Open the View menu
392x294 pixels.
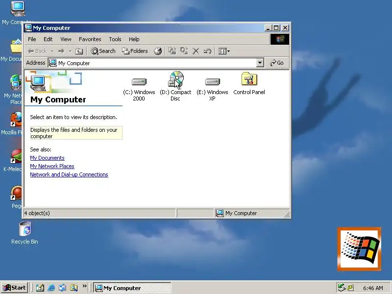(x=66, y=39)
